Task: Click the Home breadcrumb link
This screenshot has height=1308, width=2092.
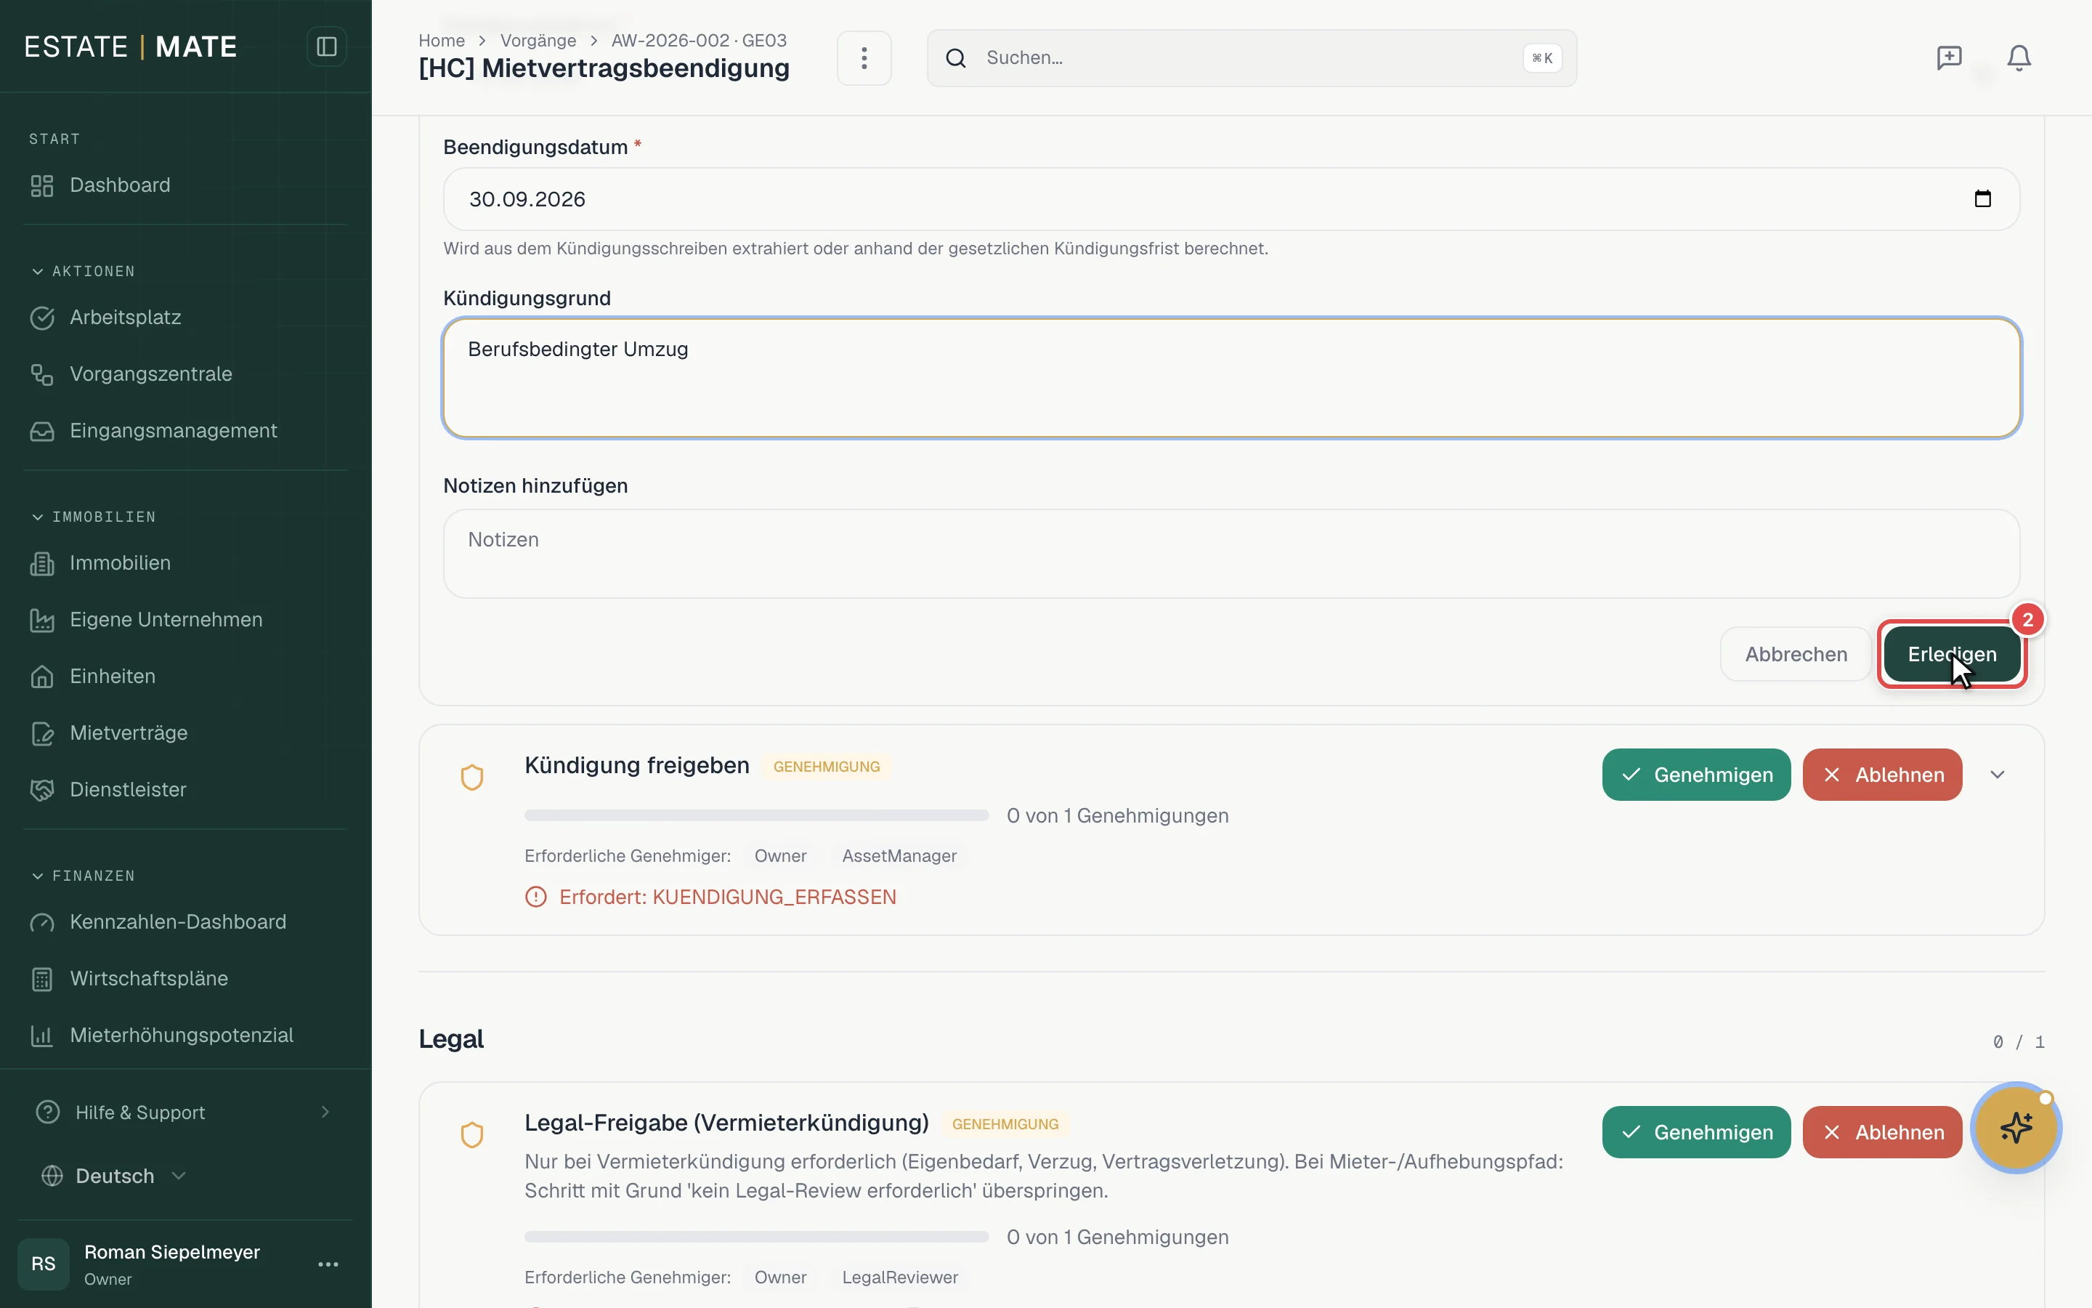Action: 441,40
